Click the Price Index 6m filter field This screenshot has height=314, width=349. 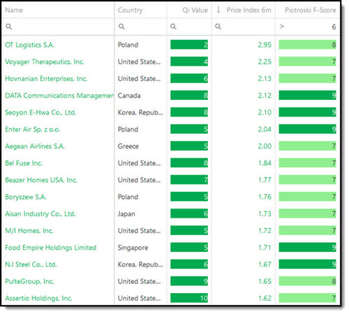[244, 27]
